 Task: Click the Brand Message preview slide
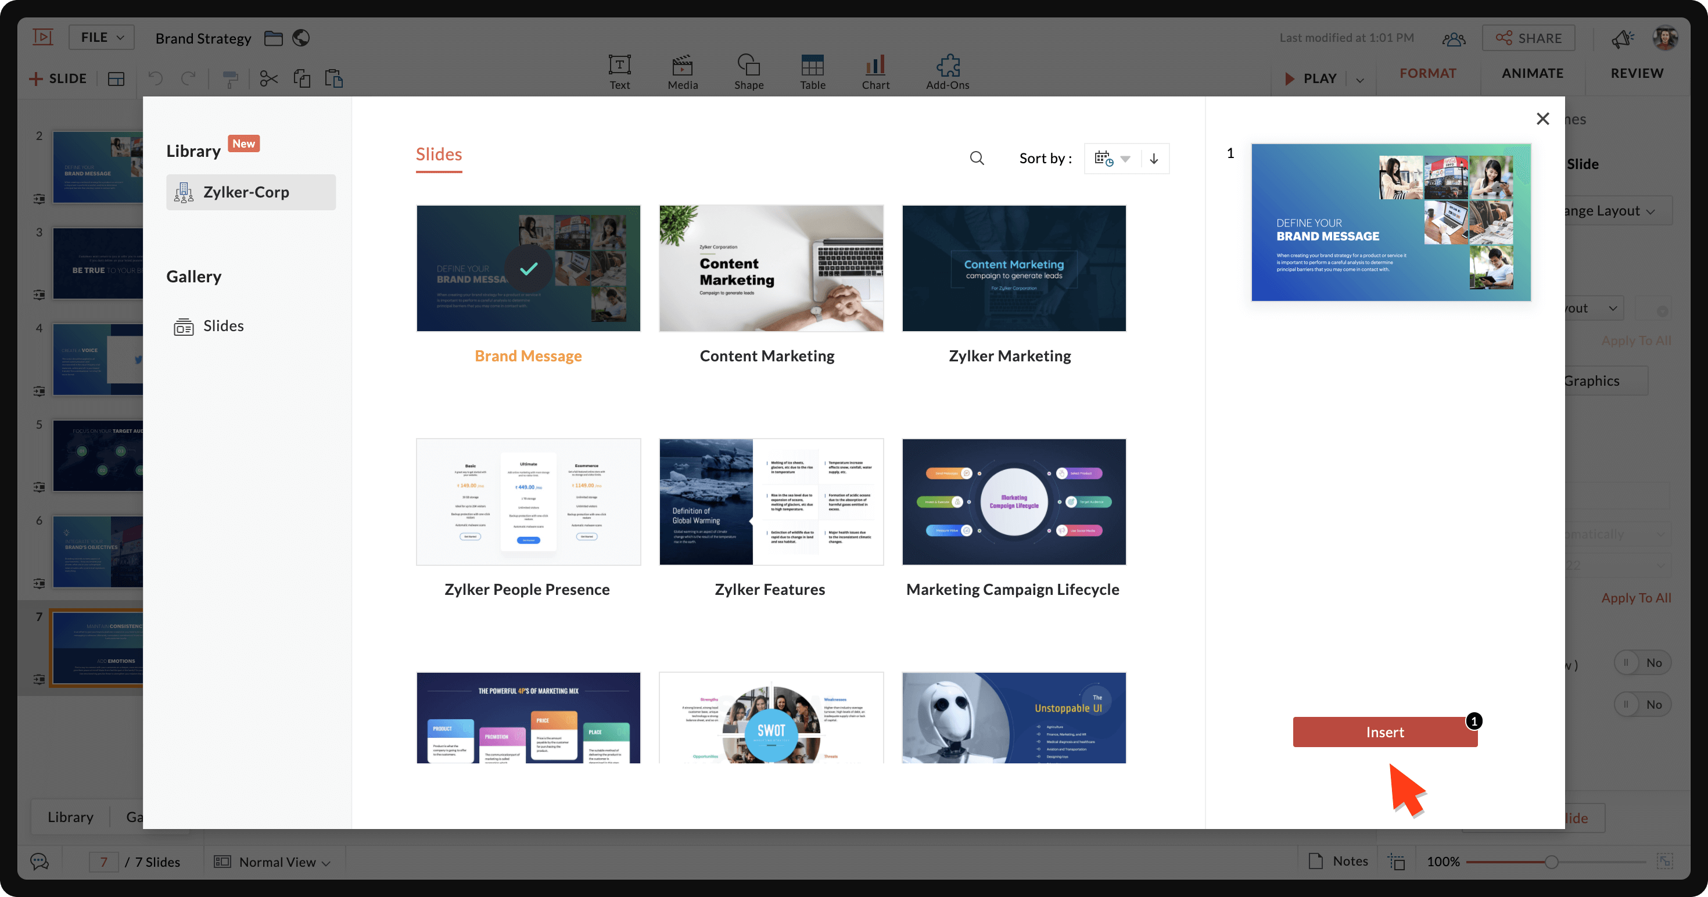pos(1391,223)
